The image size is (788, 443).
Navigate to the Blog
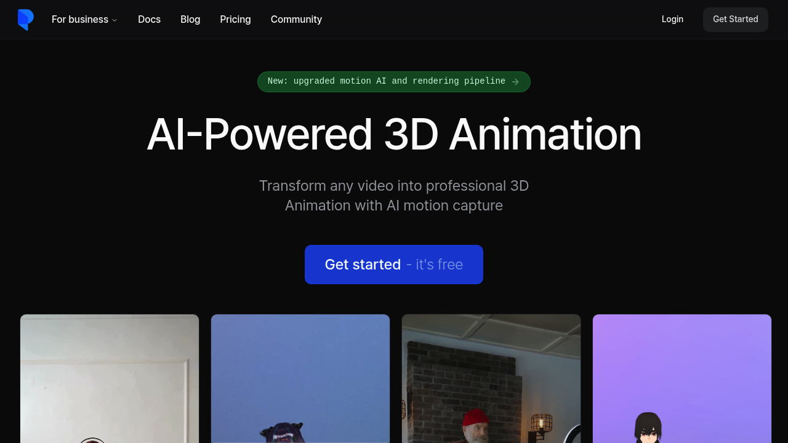coord(190,19)
